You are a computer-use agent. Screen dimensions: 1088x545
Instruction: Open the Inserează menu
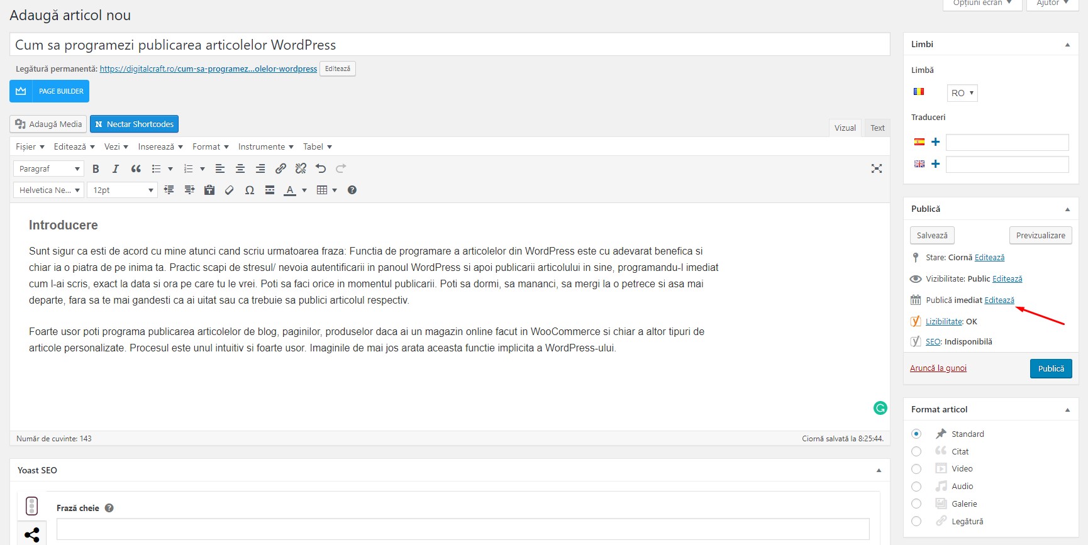[160, 146]
